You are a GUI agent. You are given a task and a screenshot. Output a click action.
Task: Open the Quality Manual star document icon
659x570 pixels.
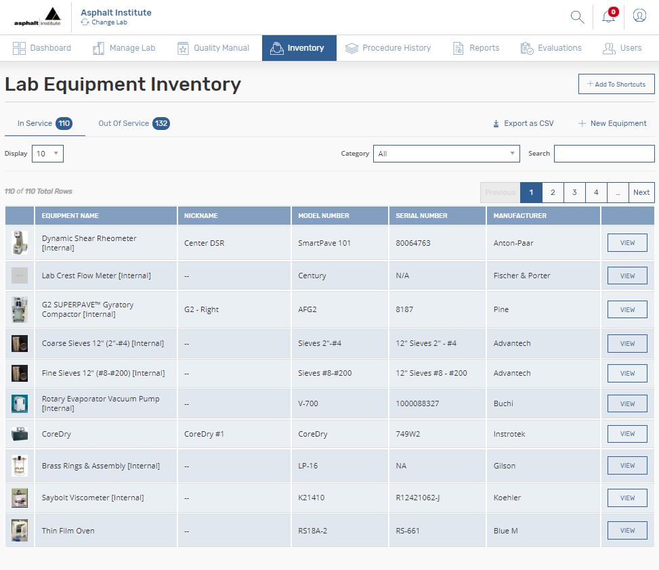182,47
